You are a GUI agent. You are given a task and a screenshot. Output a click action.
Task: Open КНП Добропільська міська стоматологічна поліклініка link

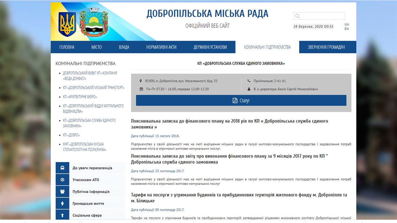tap(84, 147)
